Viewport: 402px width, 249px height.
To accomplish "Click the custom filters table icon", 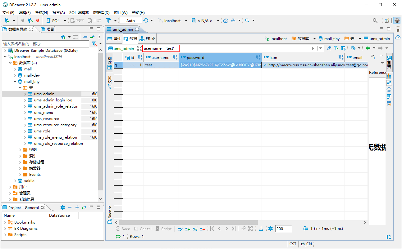I will click(343, 48).
